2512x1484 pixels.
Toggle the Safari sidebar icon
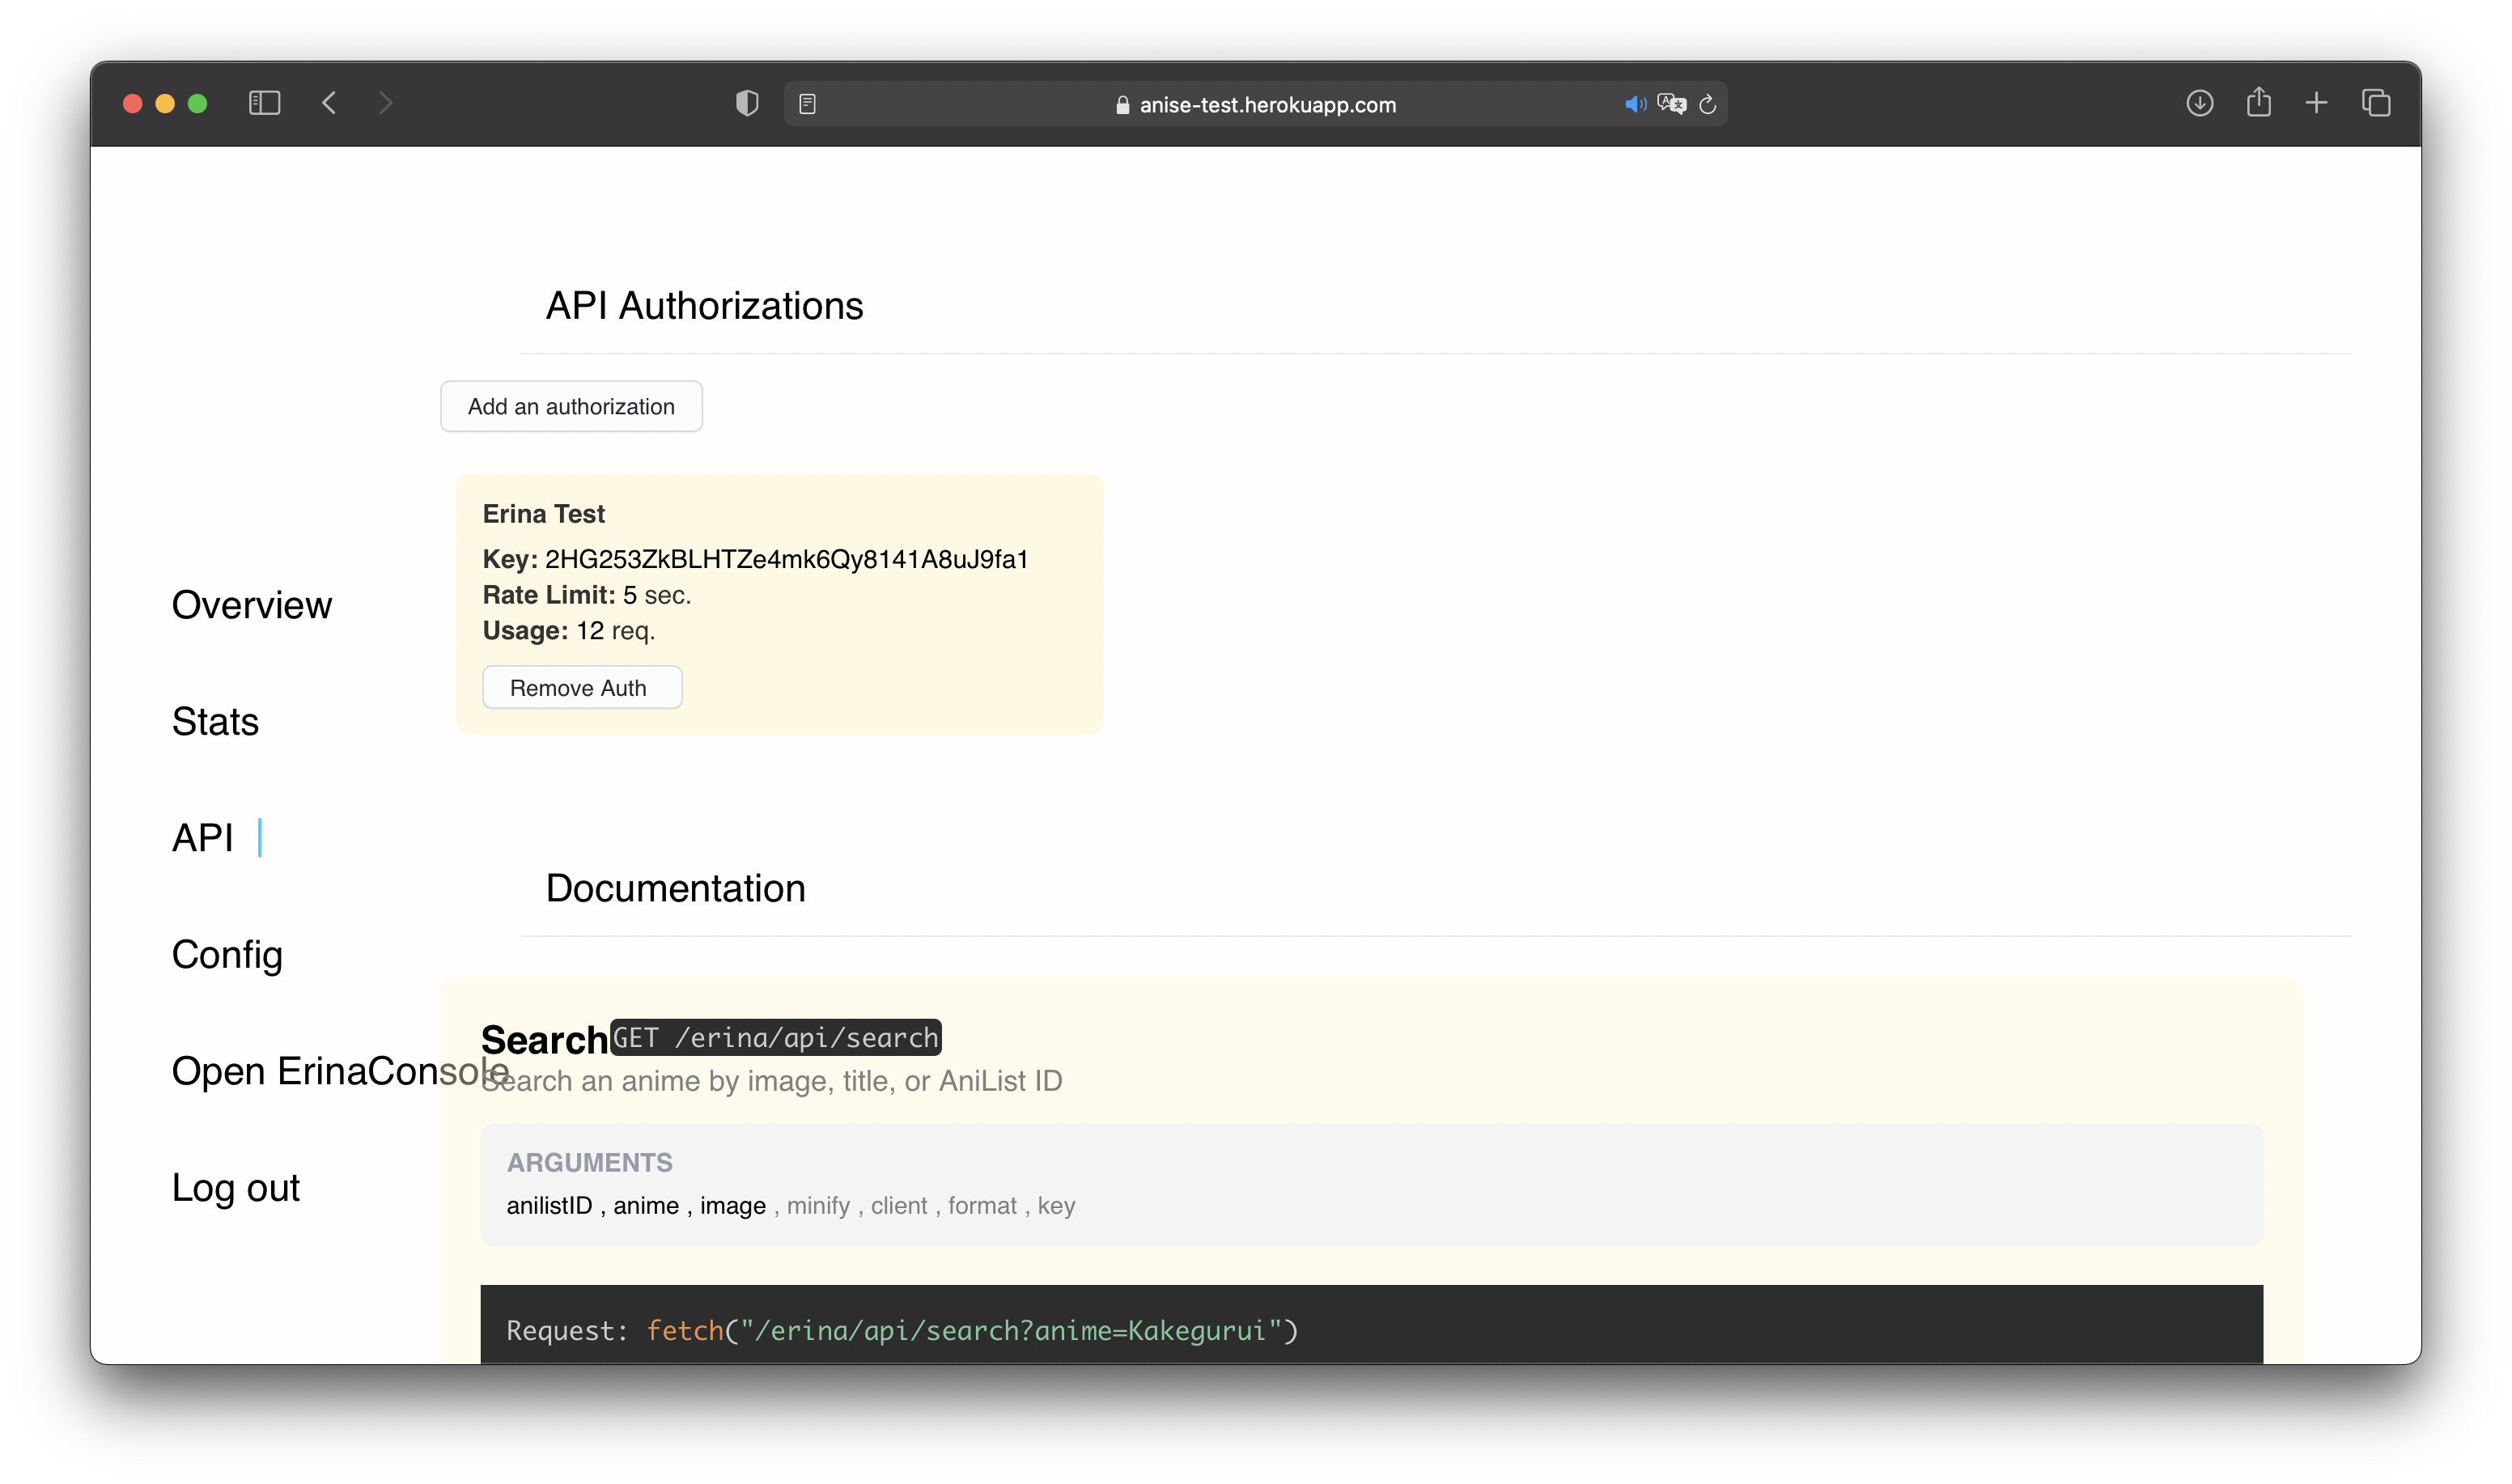coord(264,103)
